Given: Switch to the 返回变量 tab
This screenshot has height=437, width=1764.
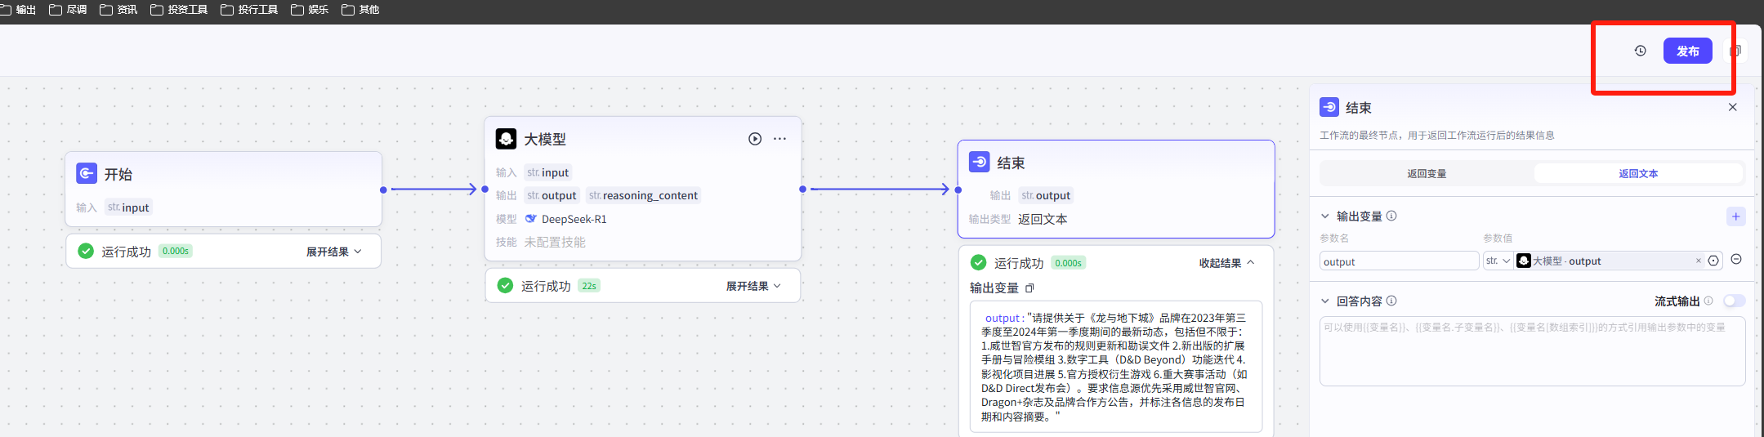Looking at the screenshot, I should click(1427, 173).
